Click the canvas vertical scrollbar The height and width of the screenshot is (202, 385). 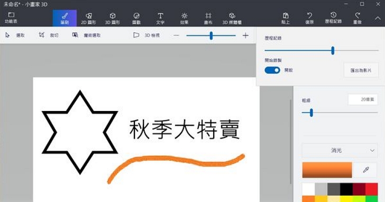coord(291,142)
